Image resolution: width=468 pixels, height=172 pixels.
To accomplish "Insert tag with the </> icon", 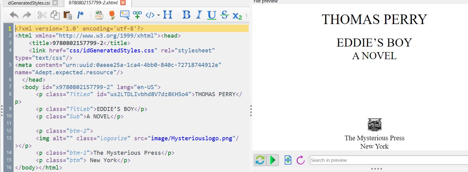I will pyautogui.click(x=150, y=15).
